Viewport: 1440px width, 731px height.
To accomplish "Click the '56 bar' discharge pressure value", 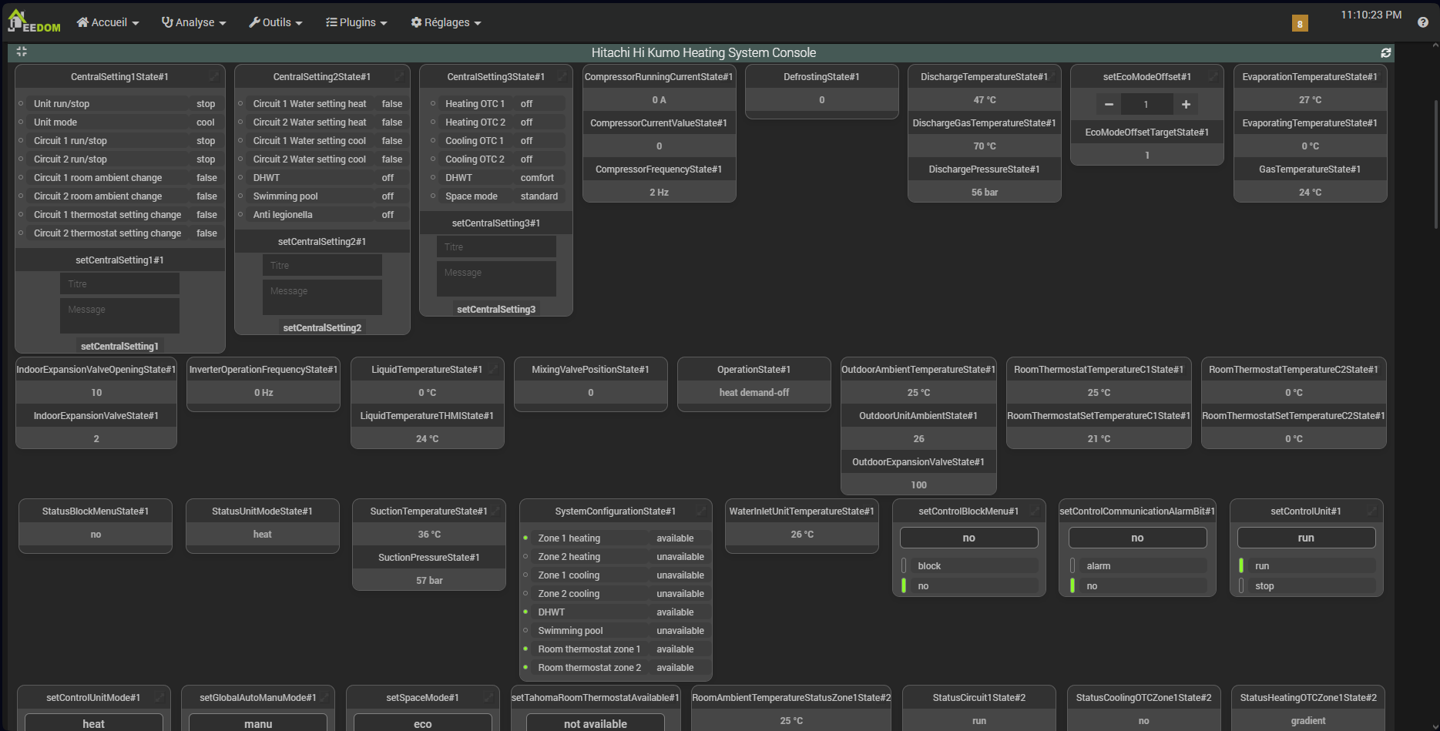I will click(x=985, y=192).
